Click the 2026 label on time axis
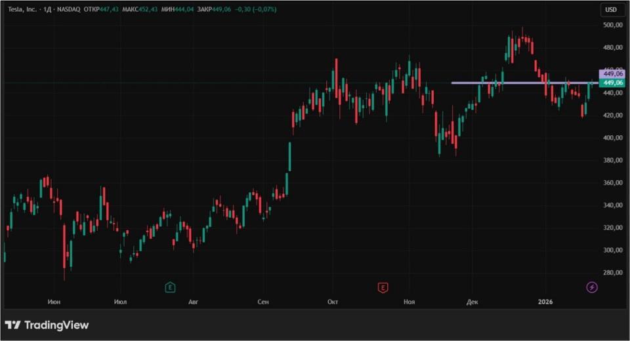Image resolution: width=630 pixels, height=341 pixels. click(x=545, y=302)
